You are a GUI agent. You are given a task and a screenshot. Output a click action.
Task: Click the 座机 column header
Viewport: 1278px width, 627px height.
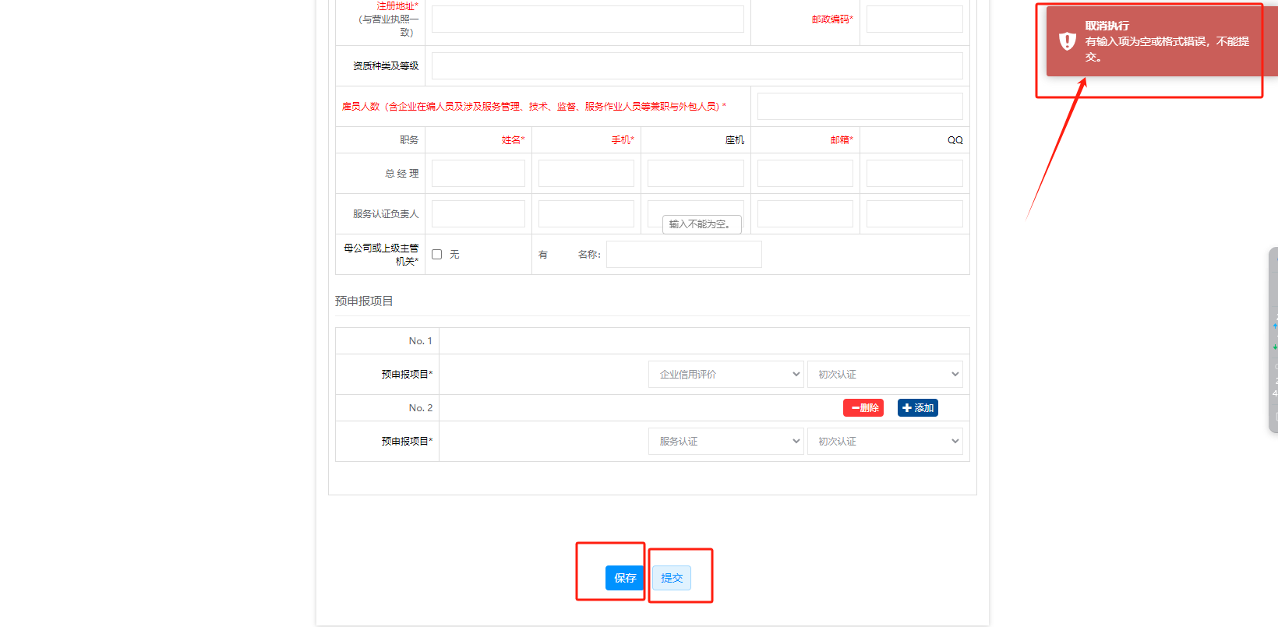tap(735, 140)
